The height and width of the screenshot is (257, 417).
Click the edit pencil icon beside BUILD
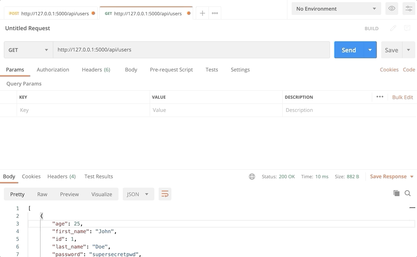pyautogui.click(x=393, y=28)
